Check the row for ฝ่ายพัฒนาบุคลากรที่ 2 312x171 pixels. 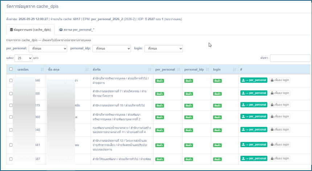11,117
